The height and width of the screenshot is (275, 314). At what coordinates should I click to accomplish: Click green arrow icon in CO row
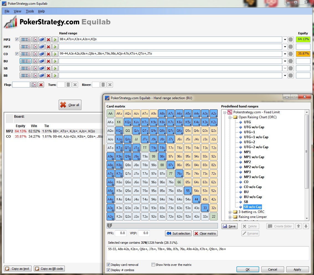[55, 54]
